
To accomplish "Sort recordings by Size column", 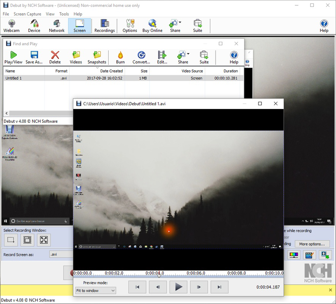I will pos(137,71).
